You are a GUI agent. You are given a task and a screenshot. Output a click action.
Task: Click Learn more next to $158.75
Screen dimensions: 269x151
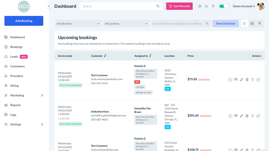coord(205,150)
